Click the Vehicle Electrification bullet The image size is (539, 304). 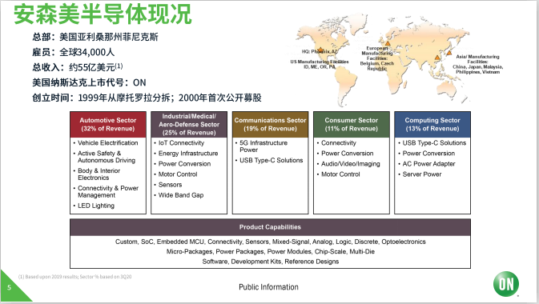(108, 143)
